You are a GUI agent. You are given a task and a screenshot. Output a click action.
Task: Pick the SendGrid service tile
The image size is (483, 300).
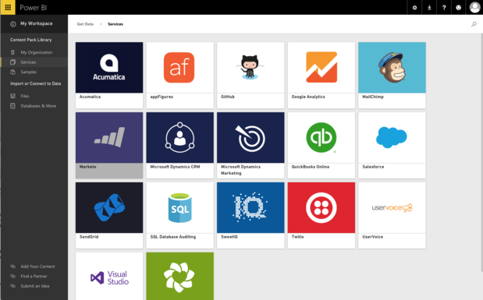tap(109, 215)
